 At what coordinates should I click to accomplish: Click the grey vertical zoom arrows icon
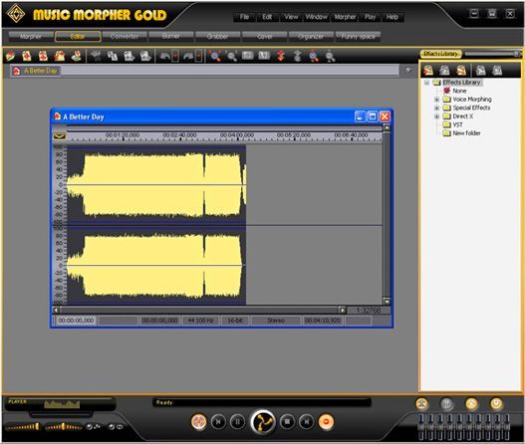coord(297,56)
